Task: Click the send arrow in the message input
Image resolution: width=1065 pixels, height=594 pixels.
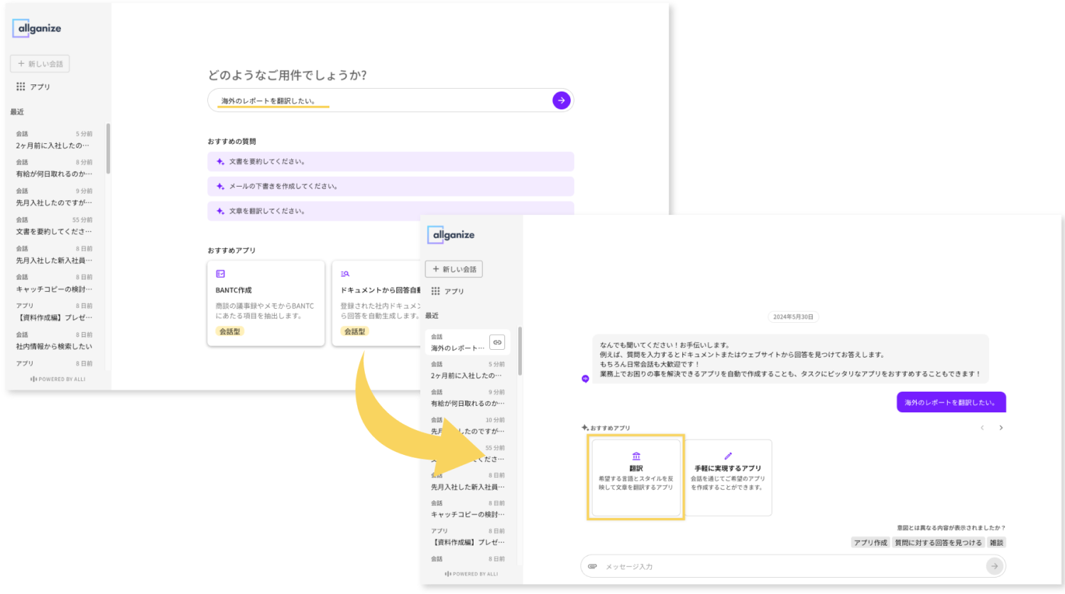Action: 994,566
